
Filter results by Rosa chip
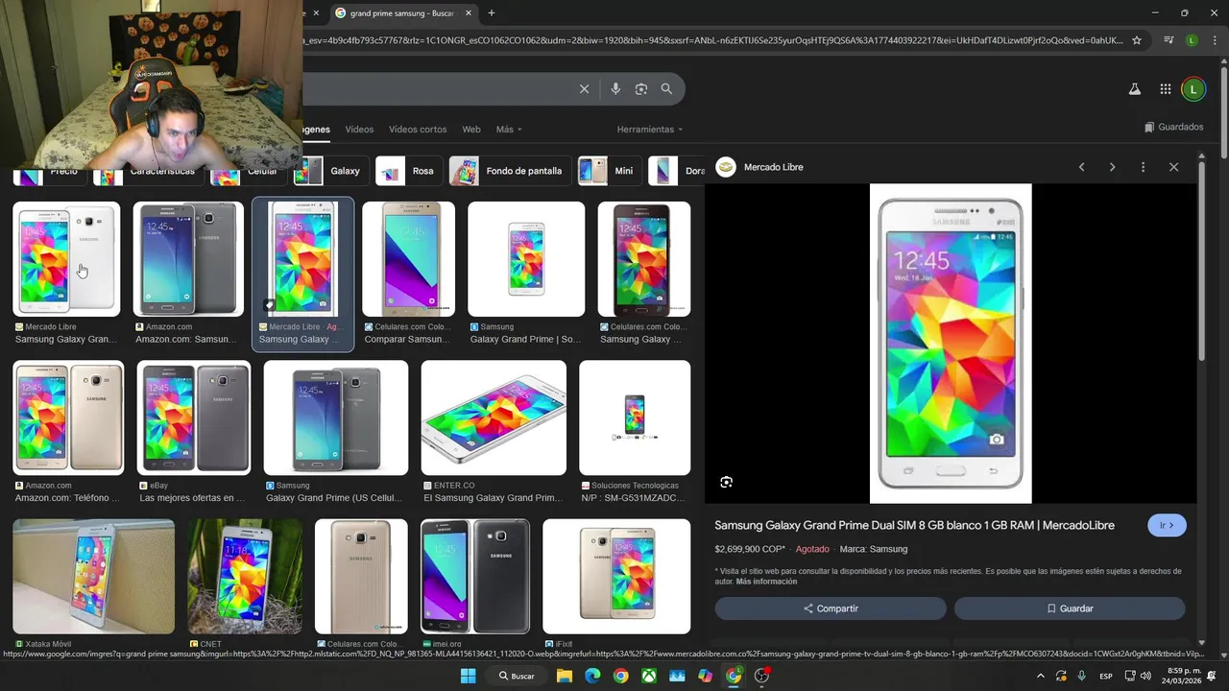409,171
